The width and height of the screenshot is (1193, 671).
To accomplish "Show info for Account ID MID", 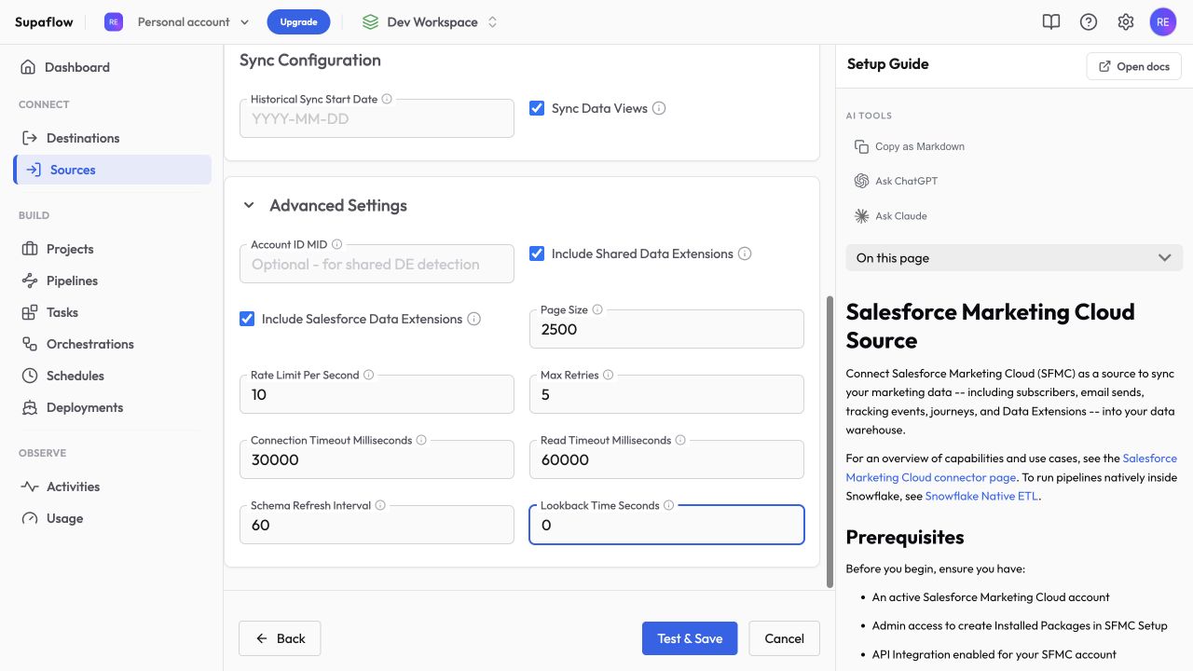I will coord(336,244).
